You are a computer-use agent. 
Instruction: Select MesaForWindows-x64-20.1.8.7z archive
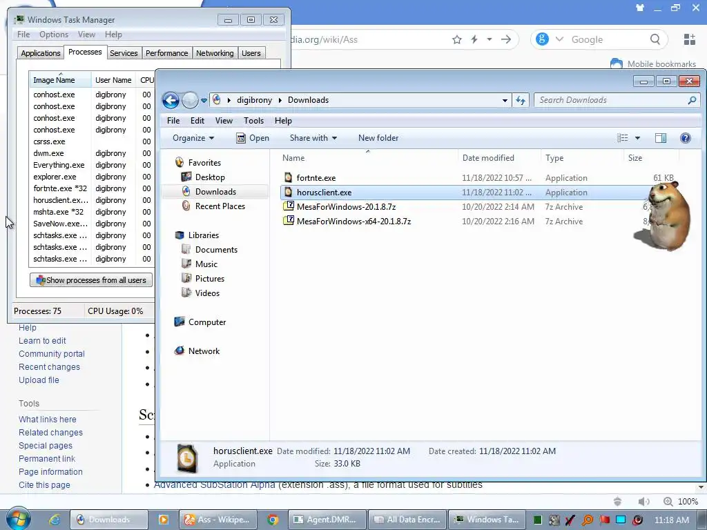click(x=353, y=222)
